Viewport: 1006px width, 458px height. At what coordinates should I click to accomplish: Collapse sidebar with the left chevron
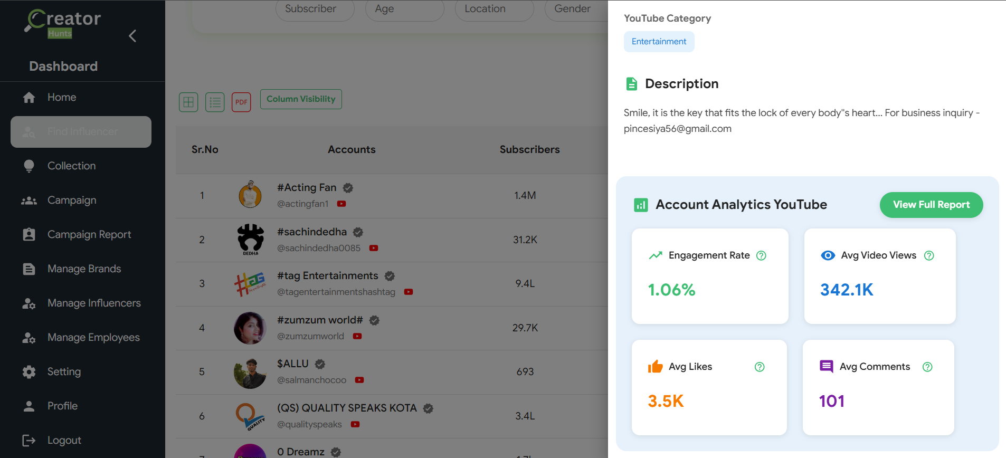pos(132,36)
